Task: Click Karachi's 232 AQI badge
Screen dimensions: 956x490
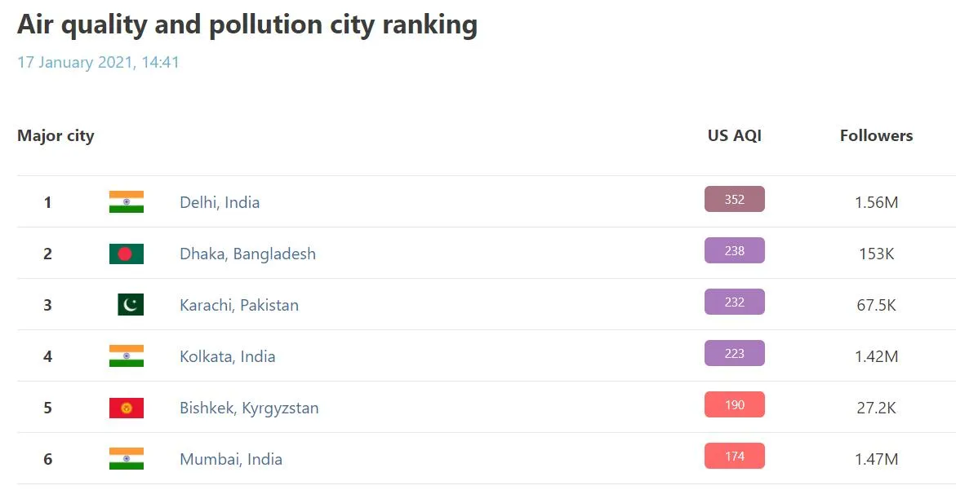Action: (x=735, y=302)
